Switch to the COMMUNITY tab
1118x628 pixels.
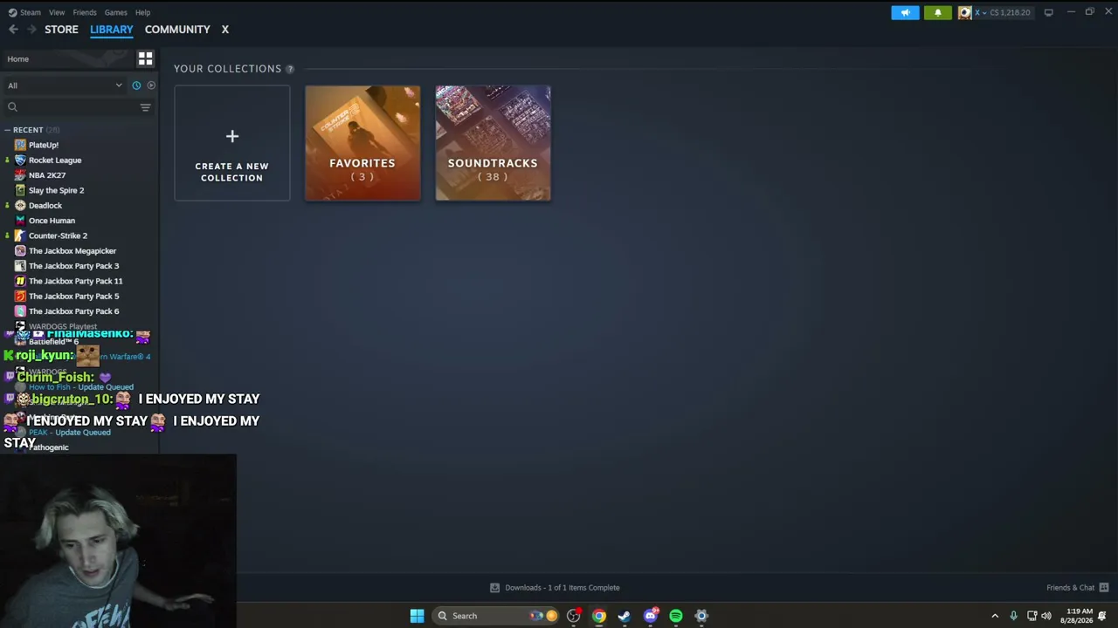tap(177, 30)
